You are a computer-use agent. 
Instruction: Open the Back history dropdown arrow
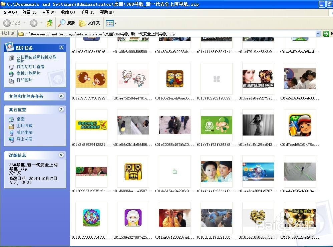tap(24, 23)
